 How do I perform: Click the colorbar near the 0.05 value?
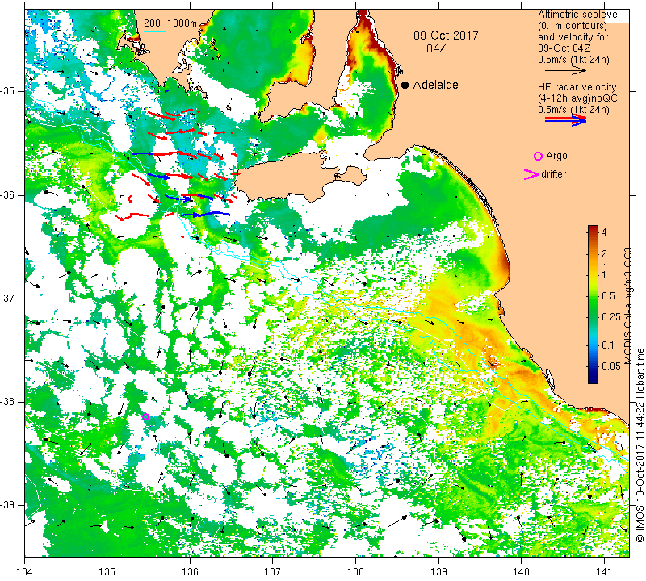point(593,366)
